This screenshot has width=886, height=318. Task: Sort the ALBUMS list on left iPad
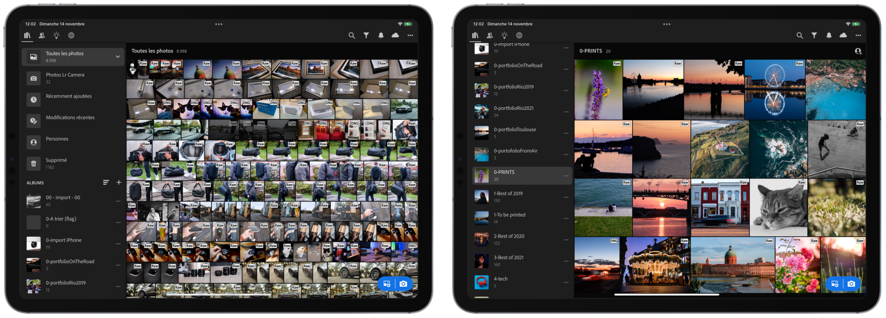click(106, 183)
